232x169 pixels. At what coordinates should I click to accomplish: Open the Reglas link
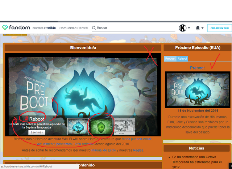(138, 150)
